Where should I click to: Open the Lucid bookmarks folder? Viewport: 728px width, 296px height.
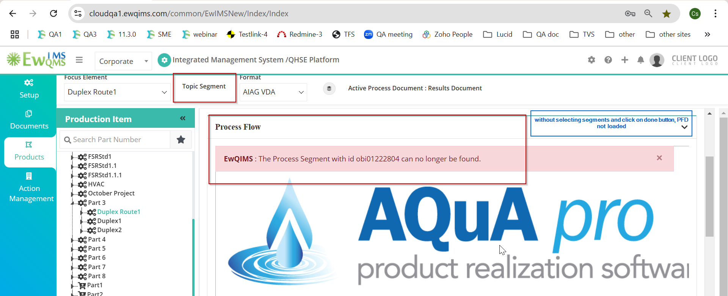497,34
